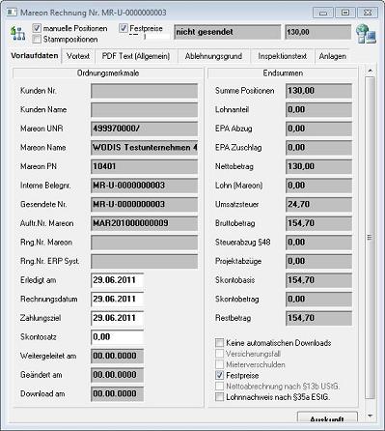Click the Summe Positionen value field
The width and height of the screenshot is (385, 431).
tap(318, 91)
